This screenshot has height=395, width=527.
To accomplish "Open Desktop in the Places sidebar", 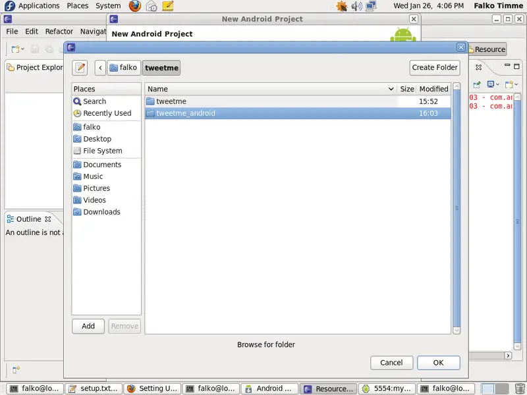I will tap(107, 139).
